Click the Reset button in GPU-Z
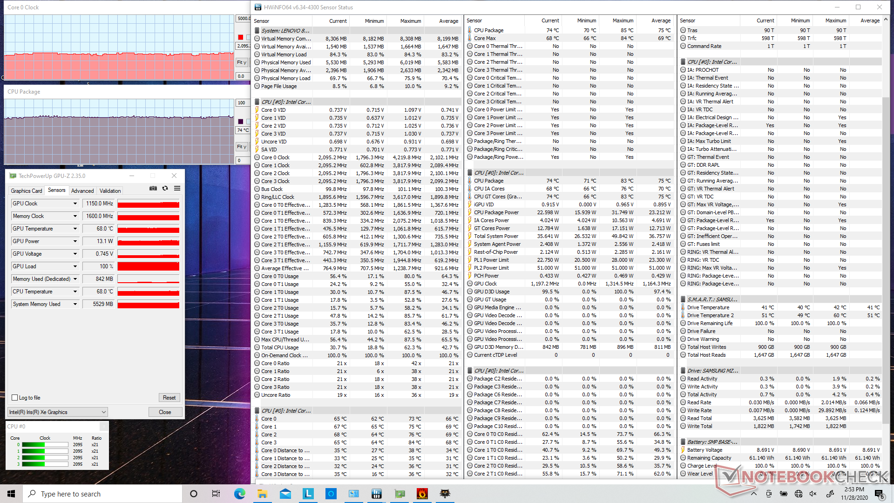Screen dimensions: 894x503 coord(169,398)
